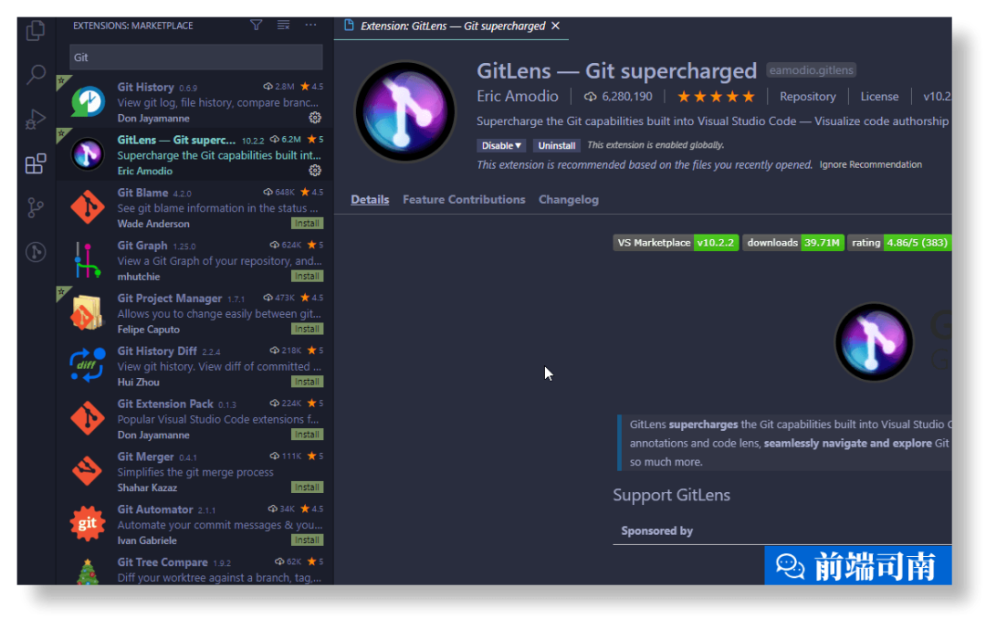Click the five-star rating in GitLens header
The width and height of the screenshot is (986, 619).
point(716,97)
